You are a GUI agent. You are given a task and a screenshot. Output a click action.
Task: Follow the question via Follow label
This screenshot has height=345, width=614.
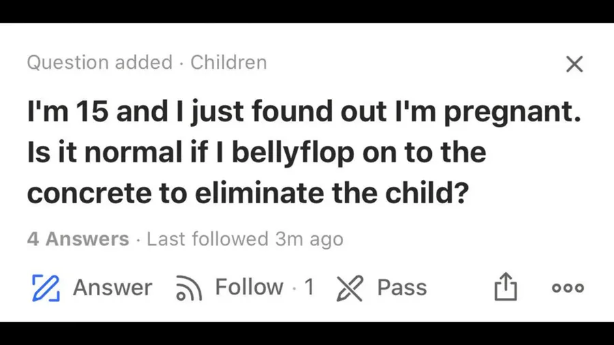click(248, 287)
